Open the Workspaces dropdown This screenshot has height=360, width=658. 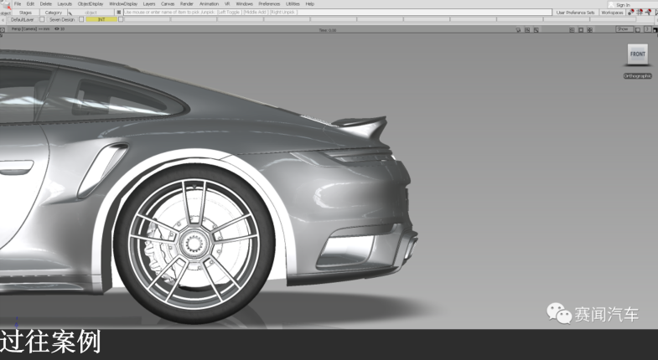[x=612, y=13]
